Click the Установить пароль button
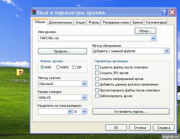Viewport: 180px width, 139px height. pyautogui.click(x=131, y=112)
